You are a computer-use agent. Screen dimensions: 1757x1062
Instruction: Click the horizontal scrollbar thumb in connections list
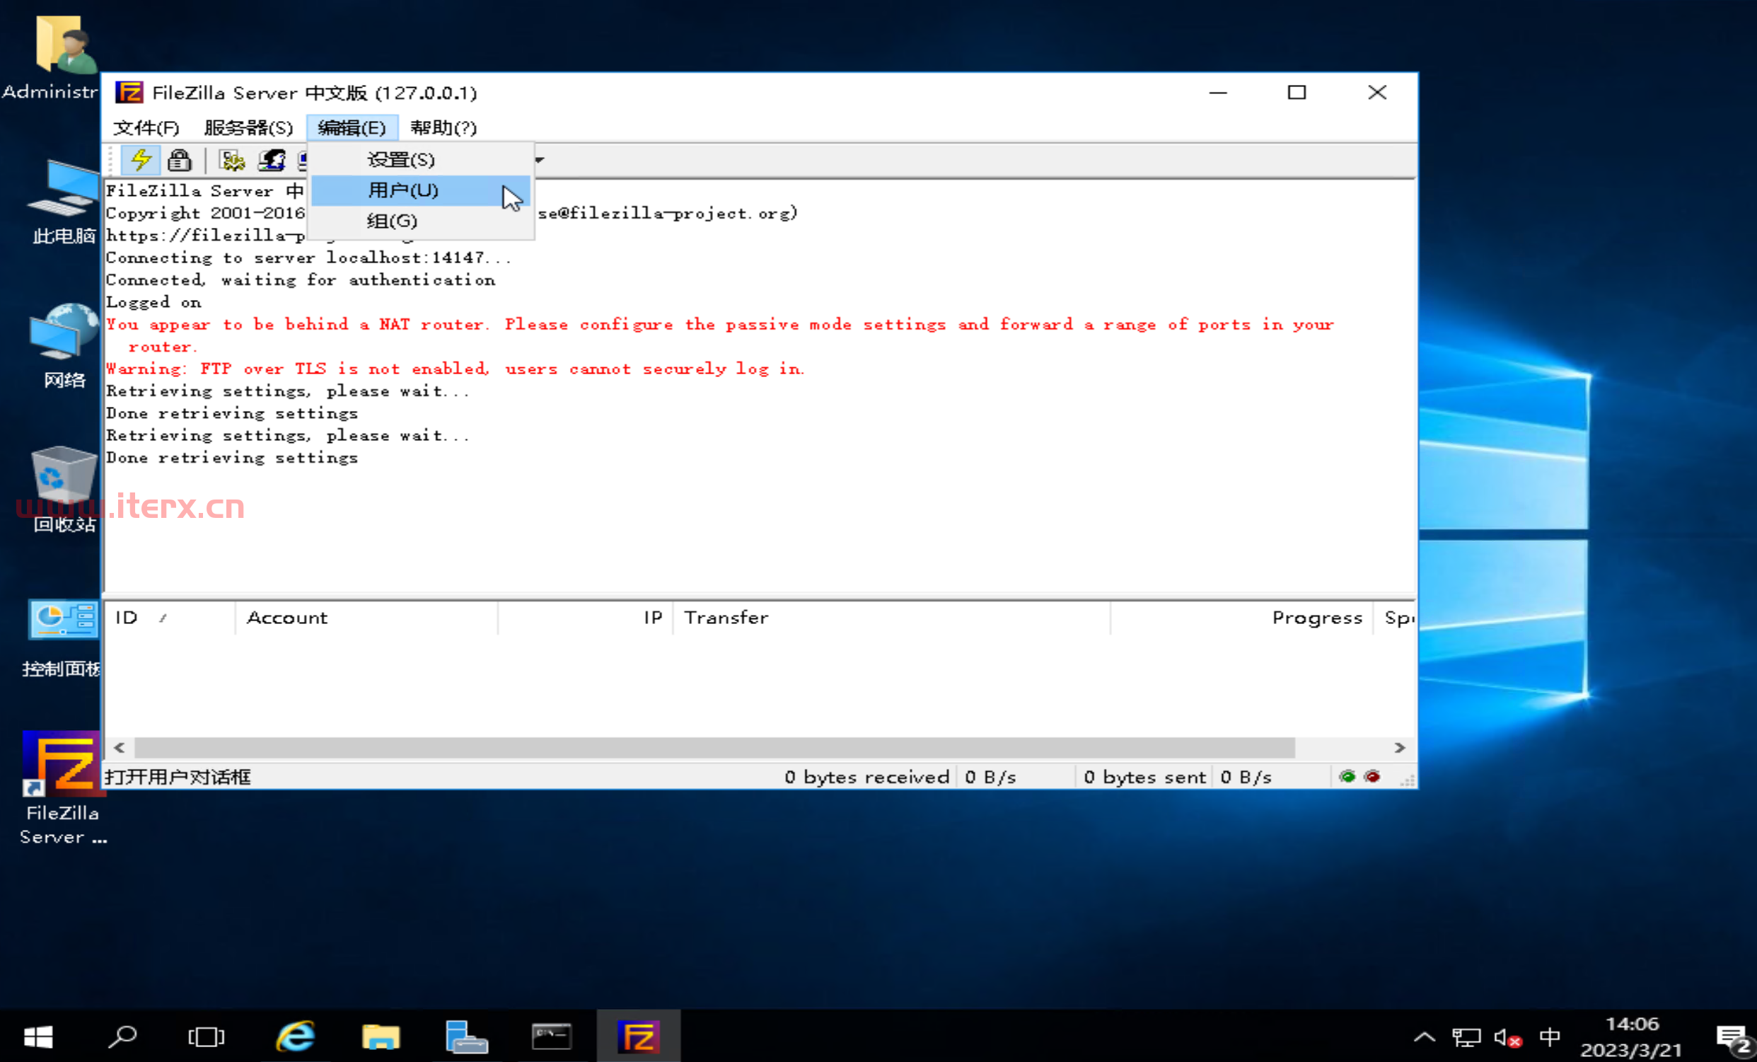click(714, 747)
